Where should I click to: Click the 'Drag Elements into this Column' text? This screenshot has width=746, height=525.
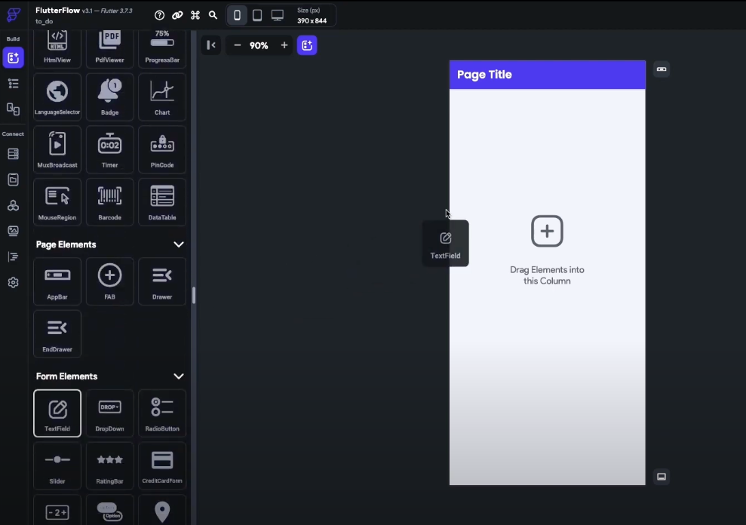[547, 275]
